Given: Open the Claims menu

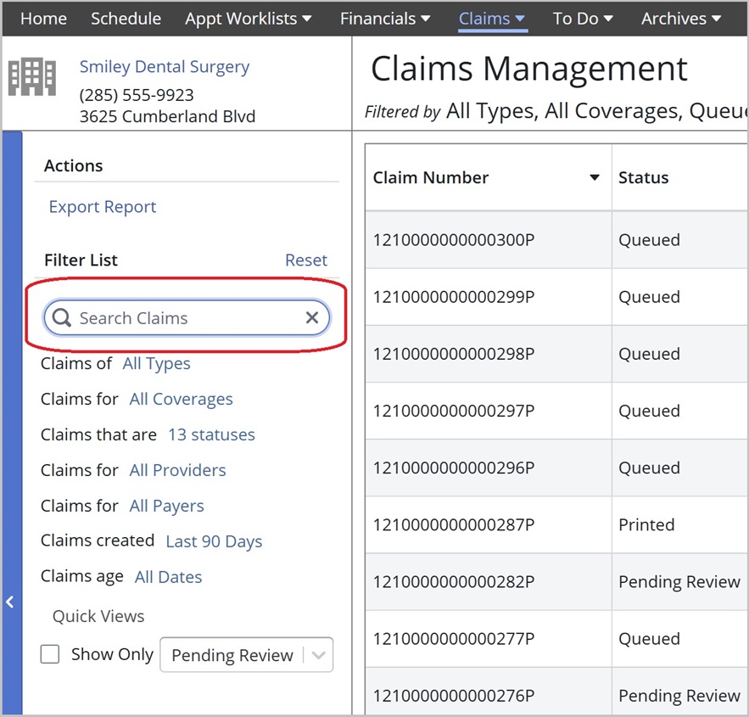Looking at the screenshot, I should coord(492,19).
